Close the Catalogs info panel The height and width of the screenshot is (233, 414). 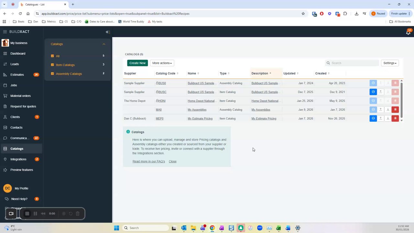coord(172,161)
